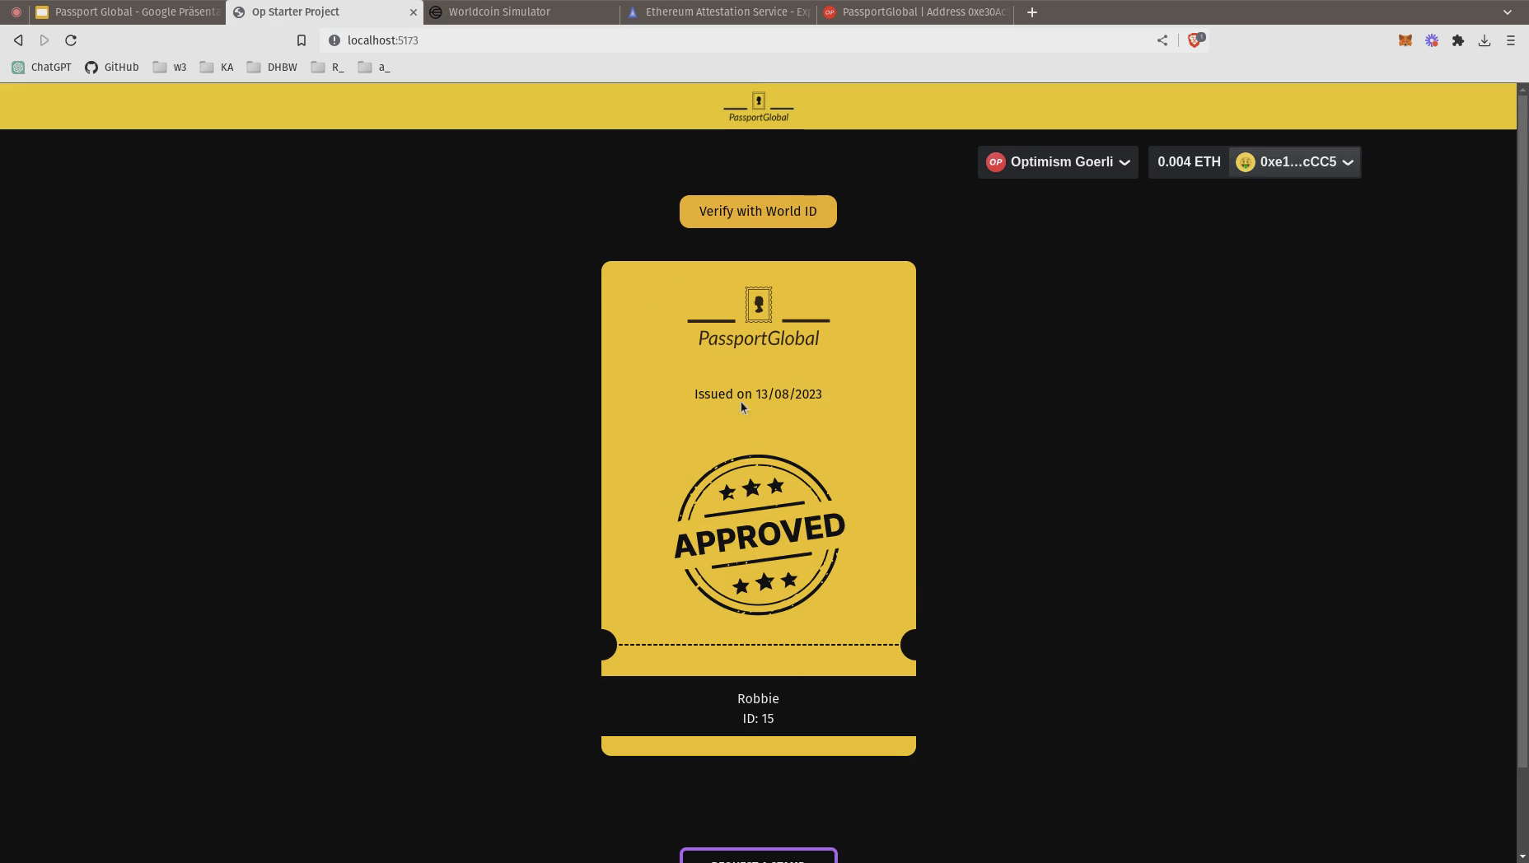Screen dimensions: 1529x863
Task: Click the Request a Stamp button below the passport
Action: [x=759, y=856]
